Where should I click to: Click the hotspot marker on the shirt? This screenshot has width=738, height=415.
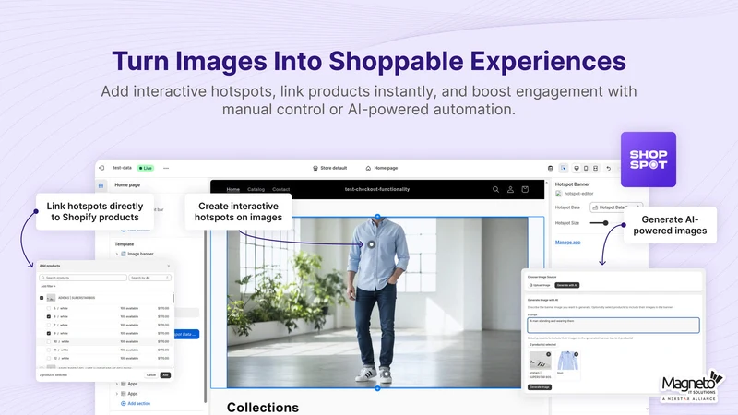372,244
